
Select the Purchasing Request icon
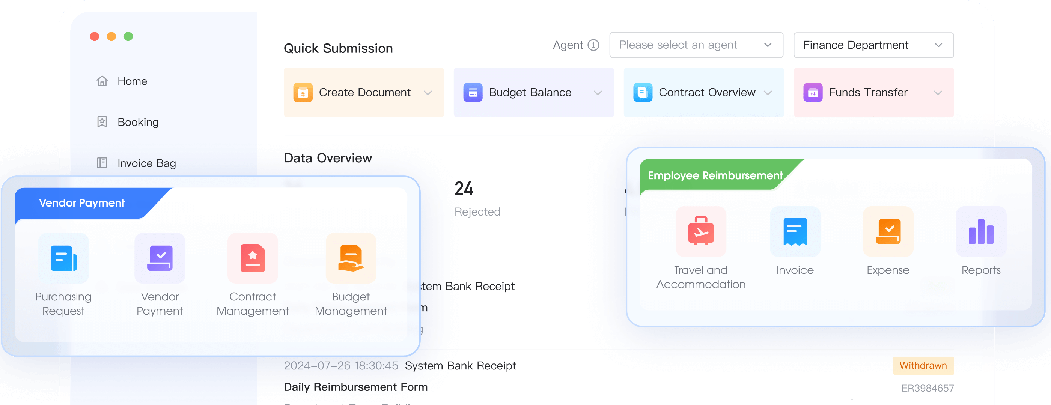63,258
